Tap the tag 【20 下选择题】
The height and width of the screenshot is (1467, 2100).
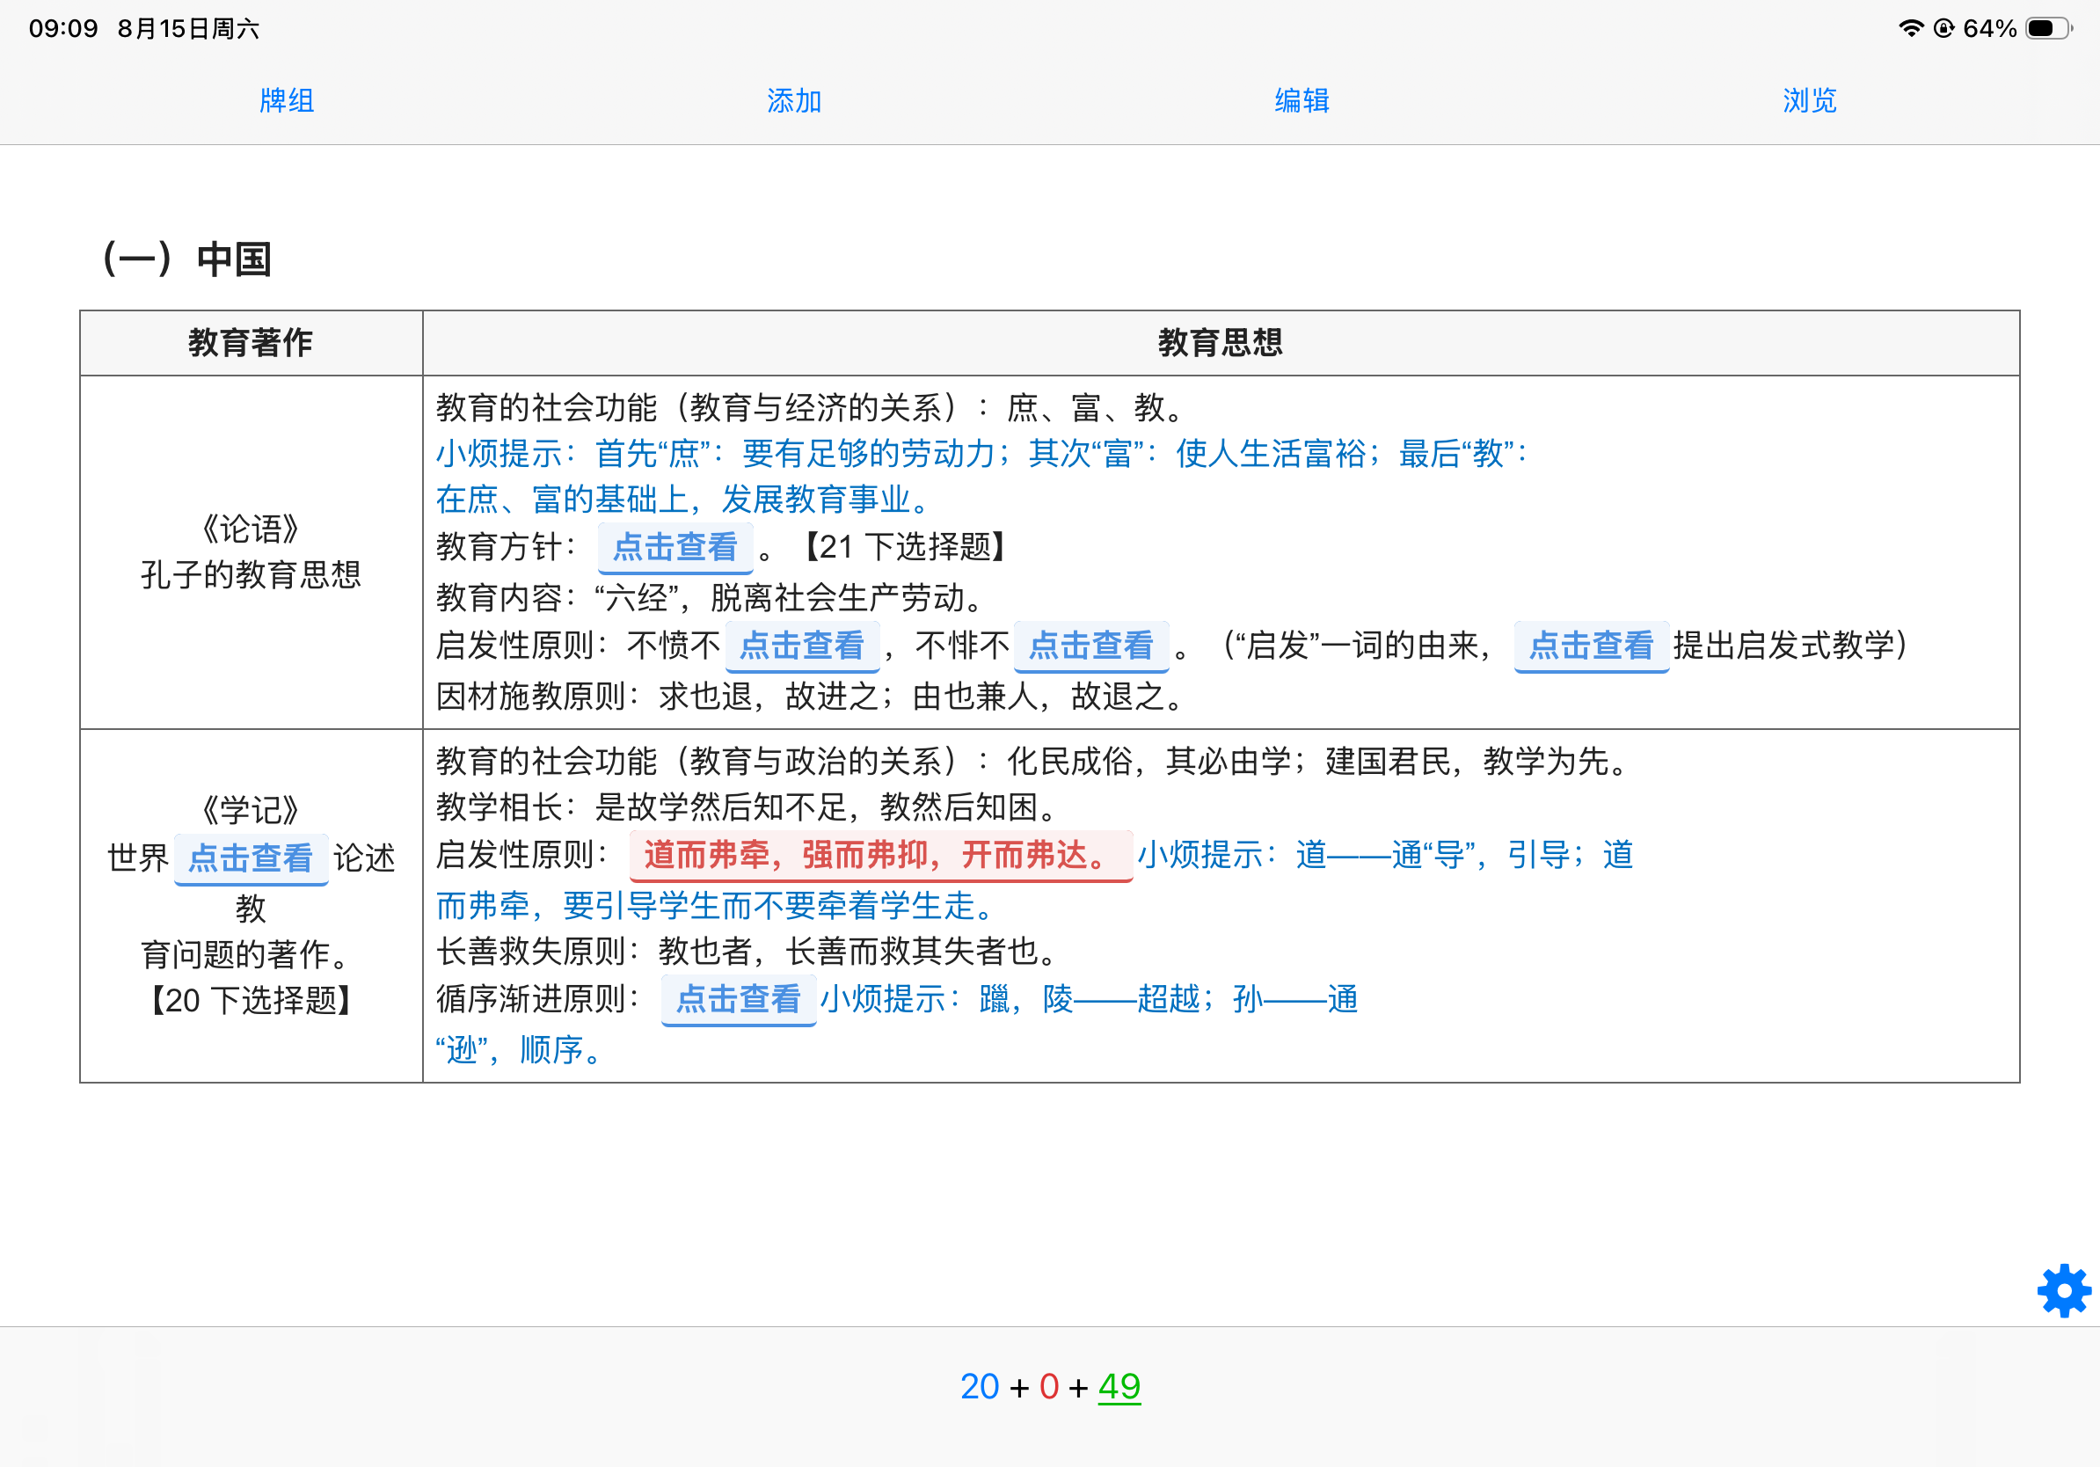point(251,1001)
